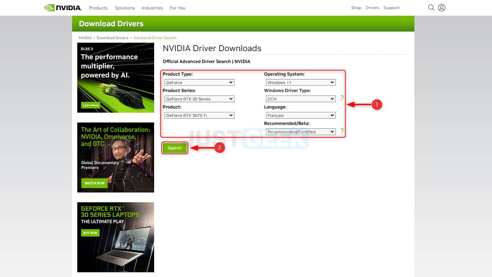492x277 pixels.
Task: Expand the Windows Driver Type dropdown
Action: 301,99
